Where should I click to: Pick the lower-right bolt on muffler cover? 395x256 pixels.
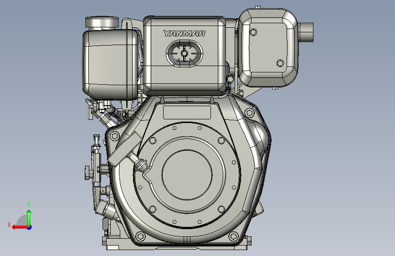[x=280, y=63]
